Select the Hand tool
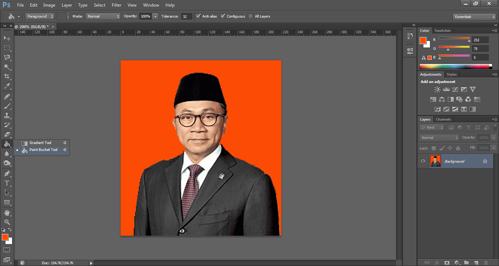This screenshot has width=499, height=266. coord(7,212)
